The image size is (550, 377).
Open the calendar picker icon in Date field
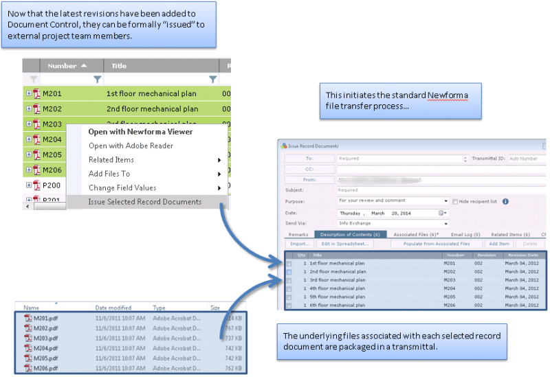click(x=441, y=213)
